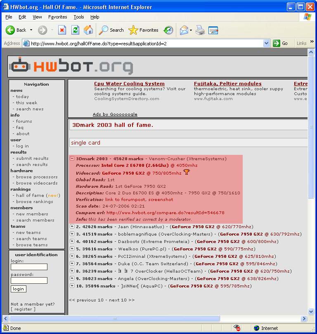Open the Back button history dropdown arrow
This screenshot has height=334, width=317.
[31, 30]
